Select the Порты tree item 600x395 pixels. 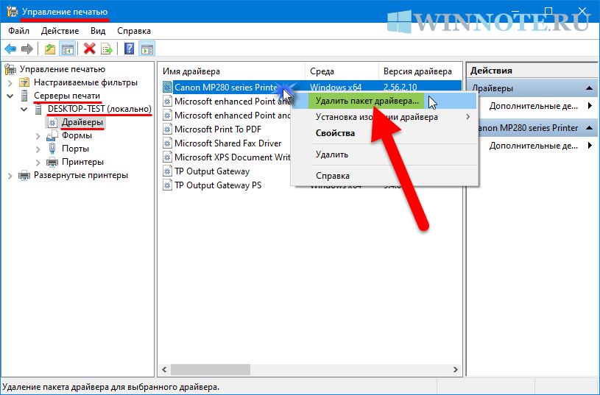[x=75, y=149]
